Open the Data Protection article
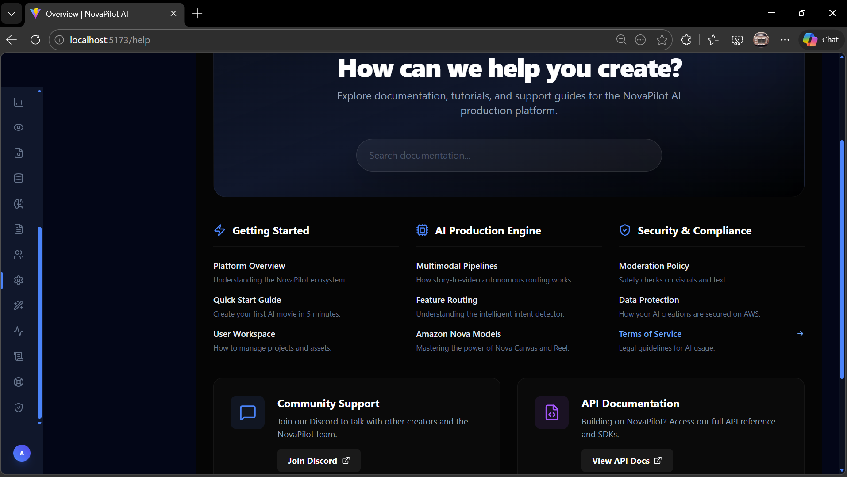 pos(649,300)
